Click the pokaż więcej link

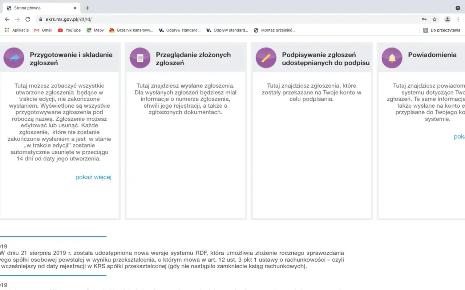93,177
